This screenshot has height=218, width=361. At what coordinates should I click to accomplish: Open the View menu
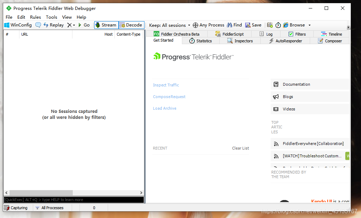67,17
